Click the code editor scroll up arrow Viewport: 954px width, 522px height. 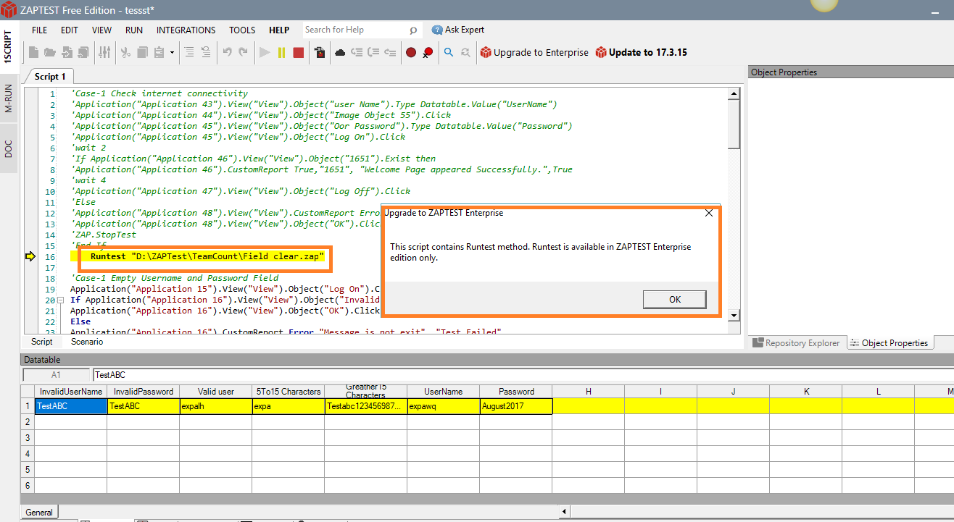click(x=734, y=93)
